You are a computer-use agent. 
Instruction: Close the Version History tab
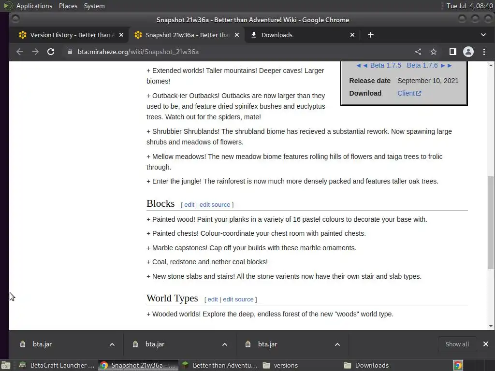pyautogui.click(x=121, y=35)
